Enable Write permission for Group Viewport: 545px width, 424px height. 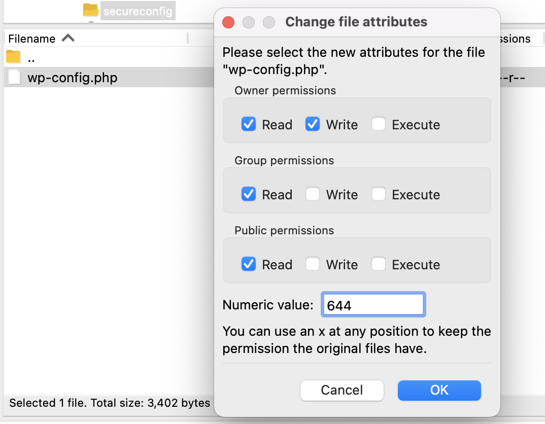tap(313, 194)
